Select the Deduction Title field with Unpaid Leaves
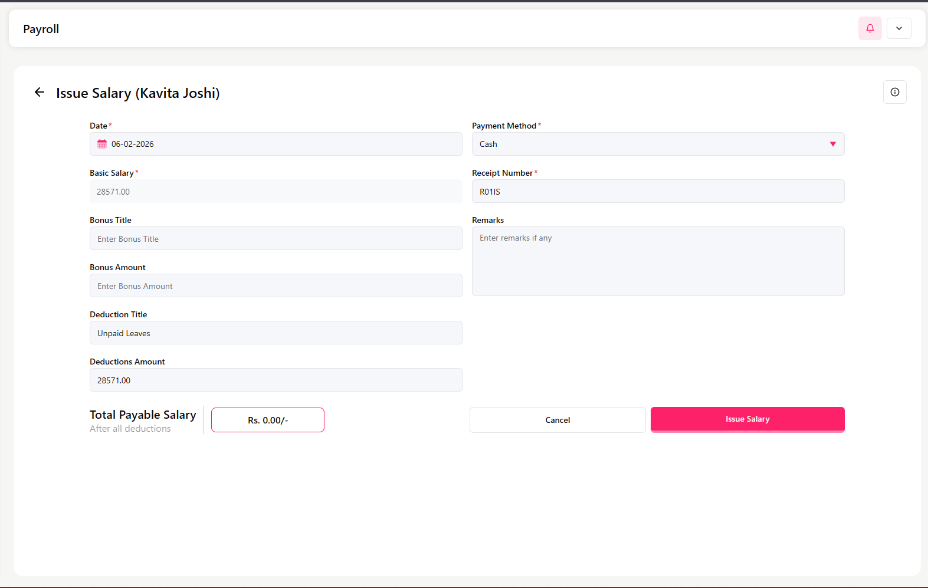928x588 pixels. click(276, 333)
